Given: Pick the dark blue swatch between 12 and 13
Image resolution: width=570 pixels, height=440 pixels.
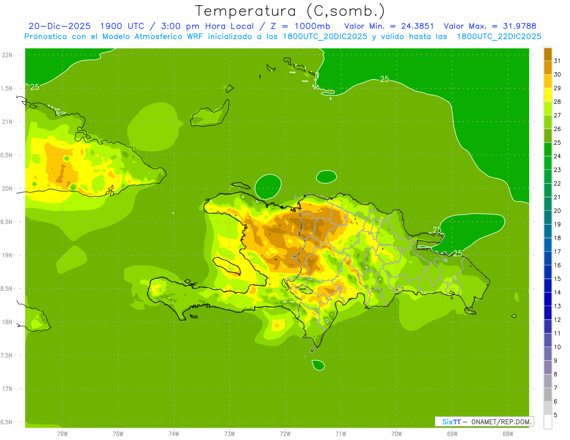Looking at the screenshot, I should (548, 313).
